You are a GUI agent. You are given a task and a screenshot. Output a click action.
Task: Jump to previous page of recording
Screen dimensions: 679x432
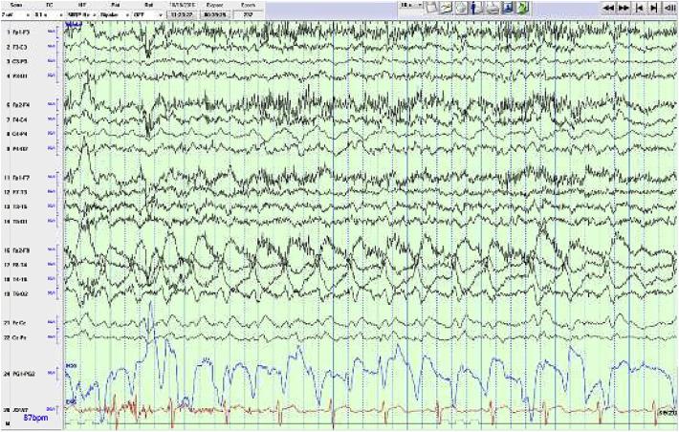639,8
